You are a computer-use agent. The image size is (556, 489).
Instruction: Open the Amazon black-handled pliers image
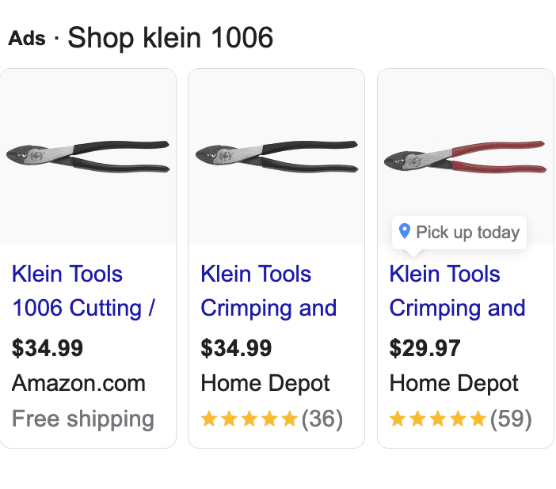click(88, 157)
